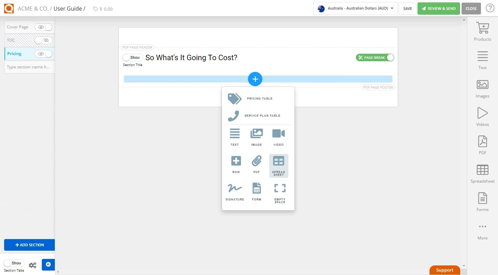Open the help icon in the top corner

(x=490, y=8)
